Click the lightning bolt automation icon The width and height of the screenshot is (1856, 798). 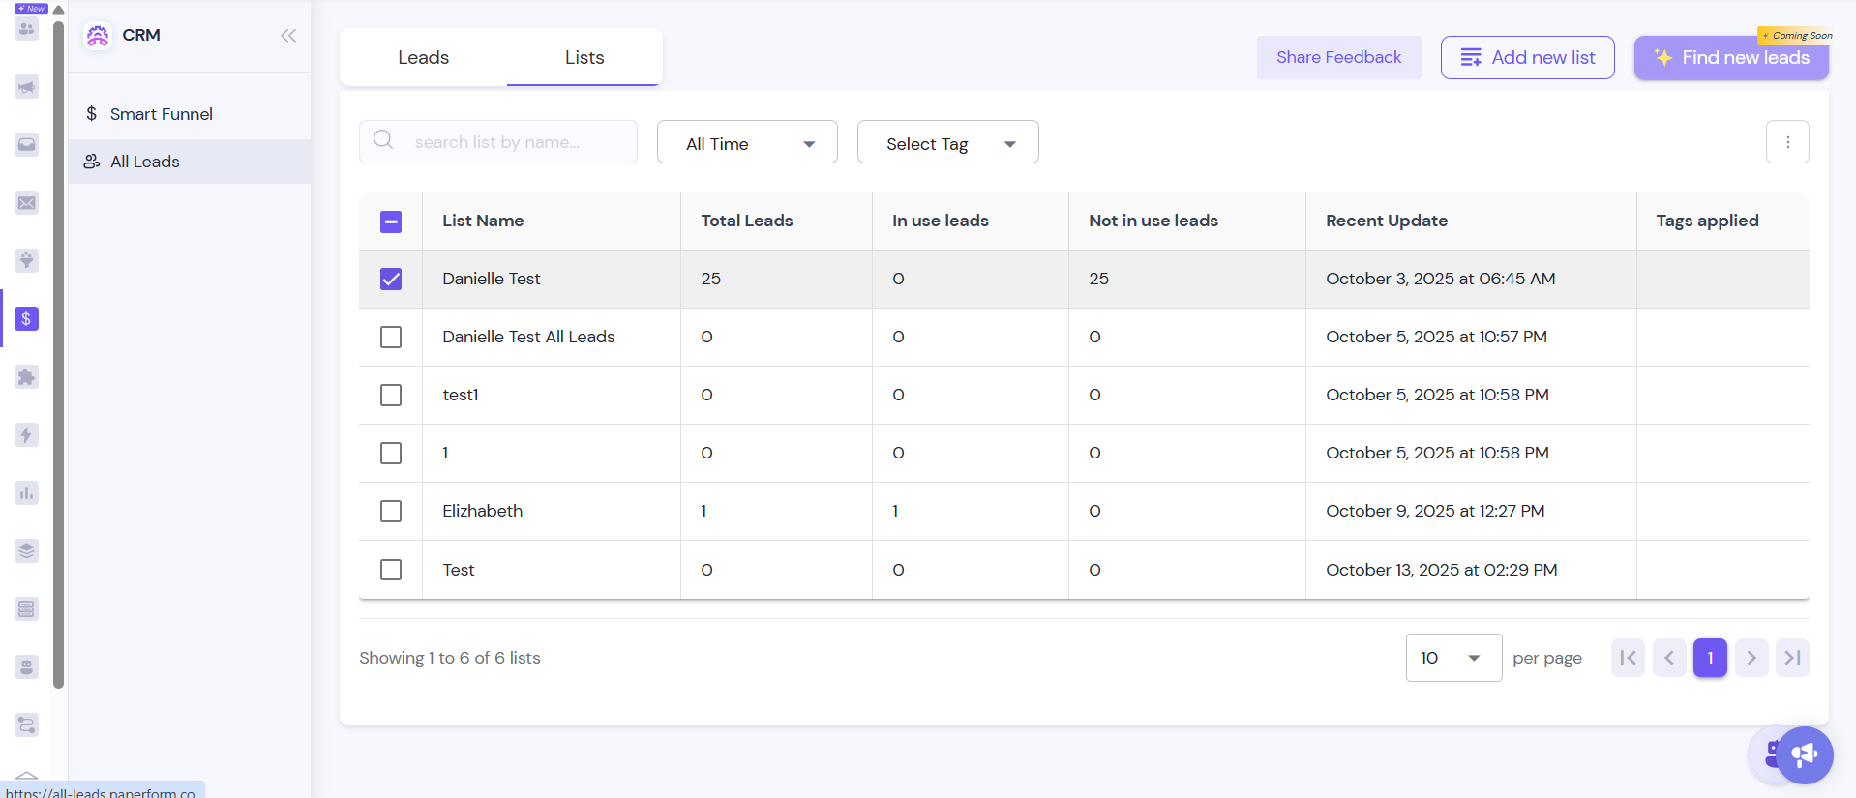pyautogui.click(x=26, y=435)
